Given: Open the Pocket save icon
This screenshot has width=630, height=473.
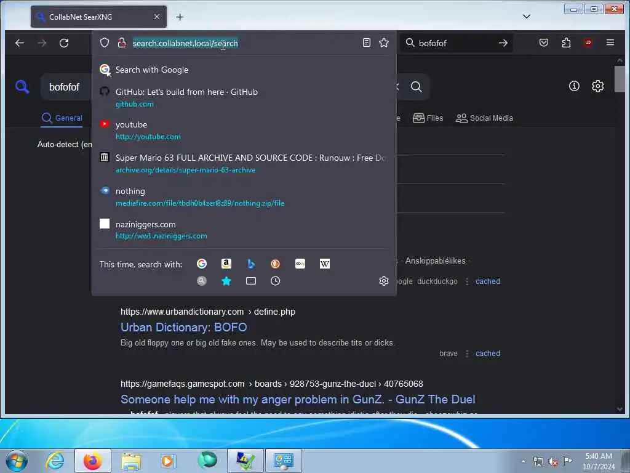Looking at the screenshot, I should point(544,42).
